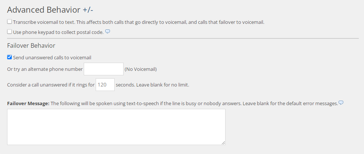Focus the alternate phone number input field
The width and height of the screenshot is (364, 154).
103,69
